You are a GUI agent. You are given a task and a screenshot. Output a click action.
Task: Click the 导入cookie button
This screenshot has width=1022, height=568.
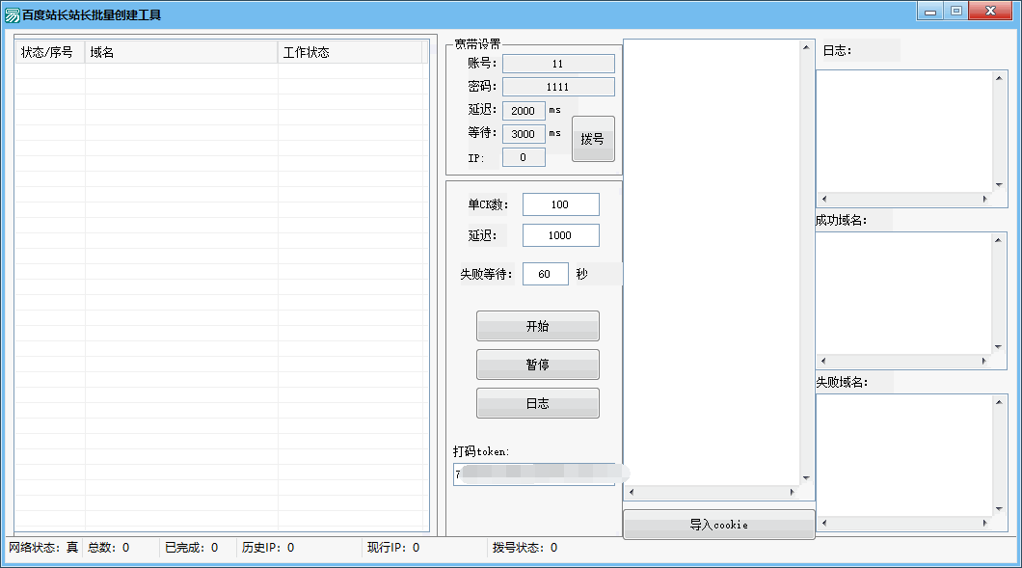(719, 525)
